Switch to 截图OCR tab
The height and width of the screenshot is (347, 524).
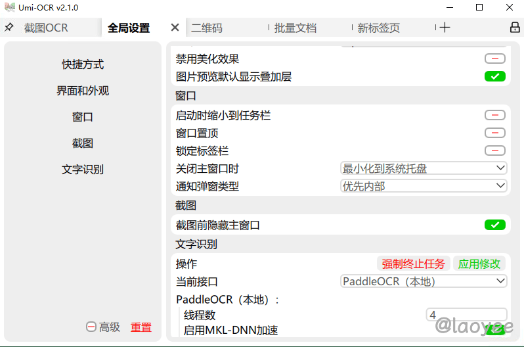click(46, 28)
